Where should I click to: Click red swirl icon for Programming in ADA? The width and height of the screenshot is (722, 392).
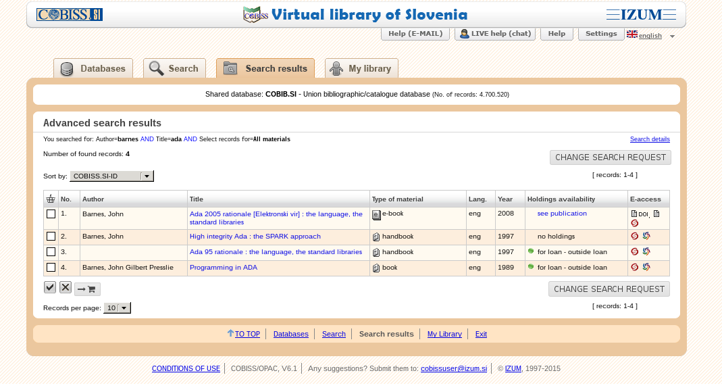pyautogui.click(x=634, y=267)
